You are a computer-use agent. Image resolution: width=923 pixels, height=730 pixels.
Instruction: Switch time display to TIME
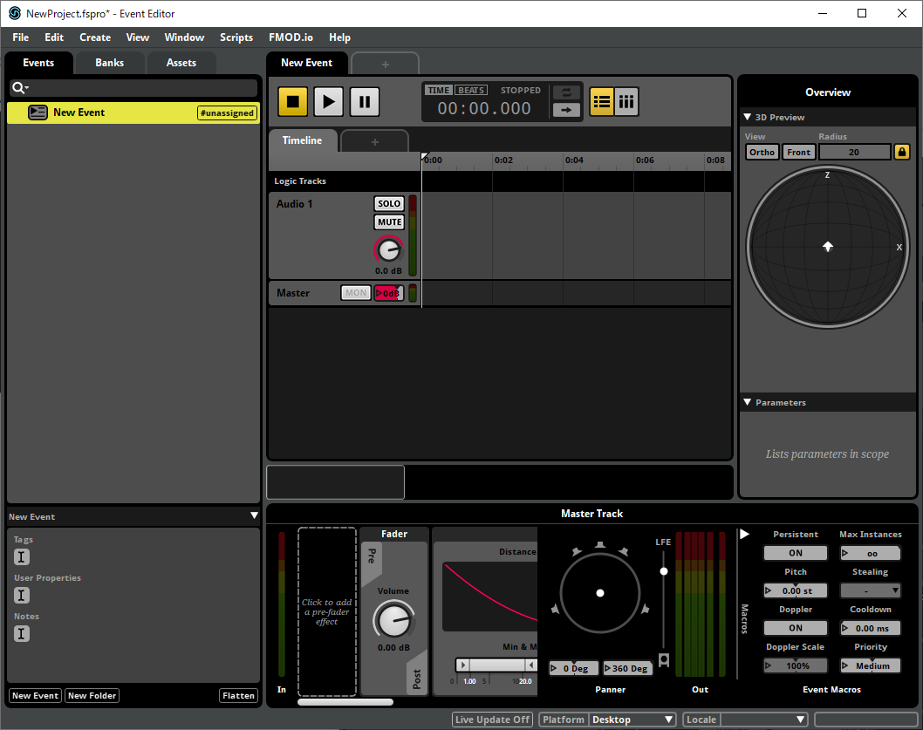439,90
